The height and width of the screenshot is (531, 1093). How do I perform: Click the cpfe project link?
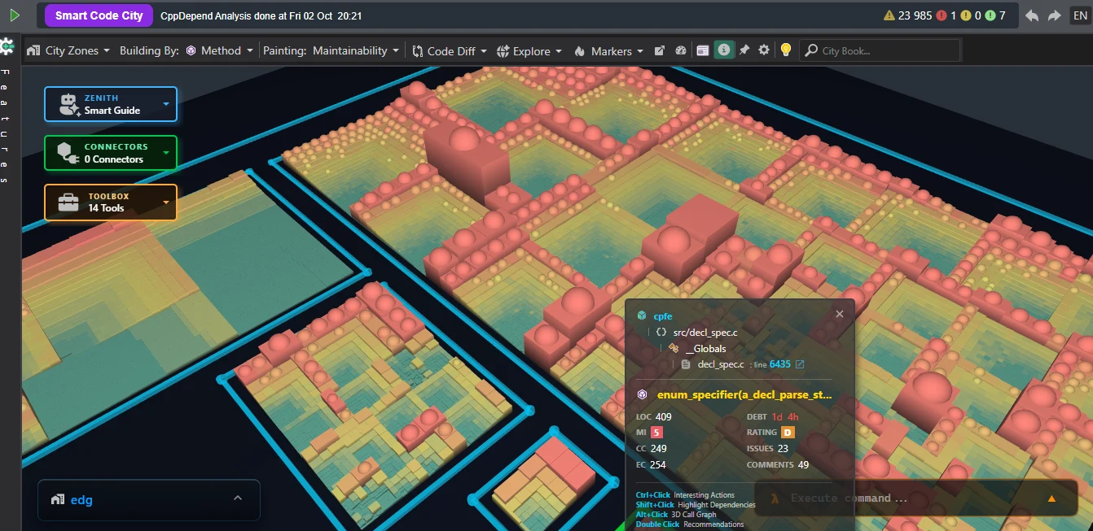tap(663, 316)
